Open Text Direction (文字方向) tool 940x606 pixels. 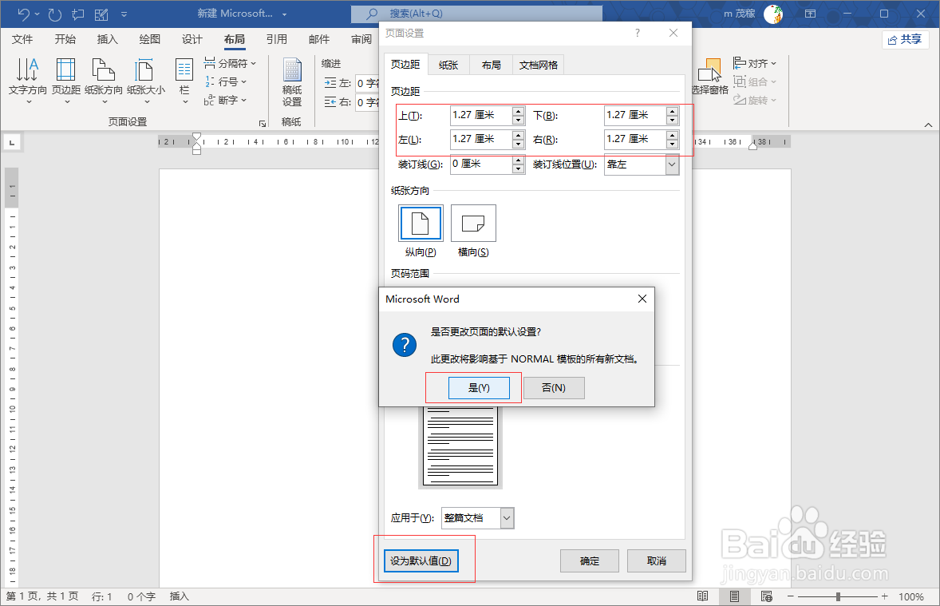(28, 81)
